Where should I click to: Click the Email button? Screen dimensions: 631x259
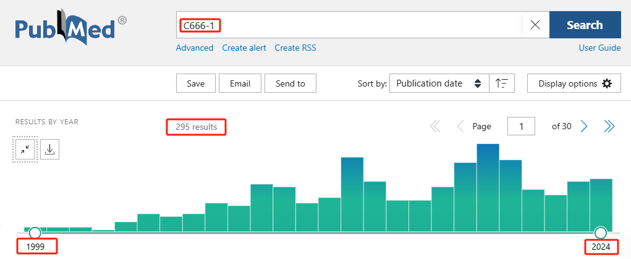[x=240, y=83]
